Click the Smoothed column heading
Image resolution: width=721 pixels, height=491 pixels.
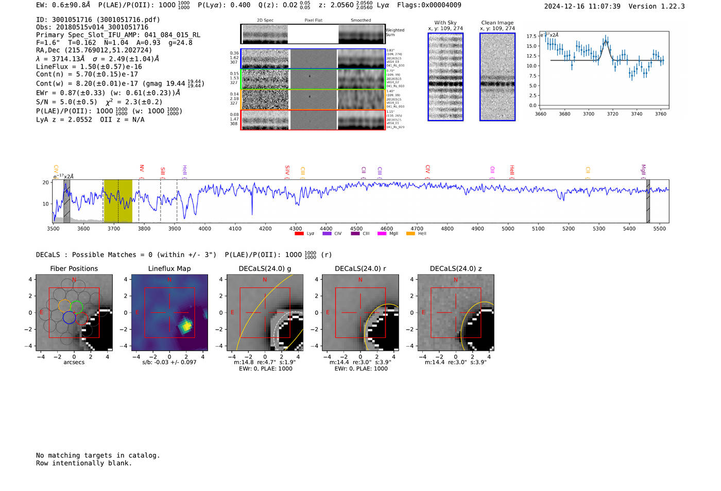coord(361,21)
